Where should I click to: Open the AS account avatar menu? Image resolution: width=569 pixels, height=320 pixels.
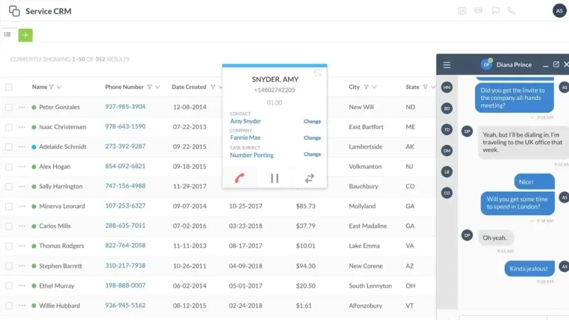(559, 11)
